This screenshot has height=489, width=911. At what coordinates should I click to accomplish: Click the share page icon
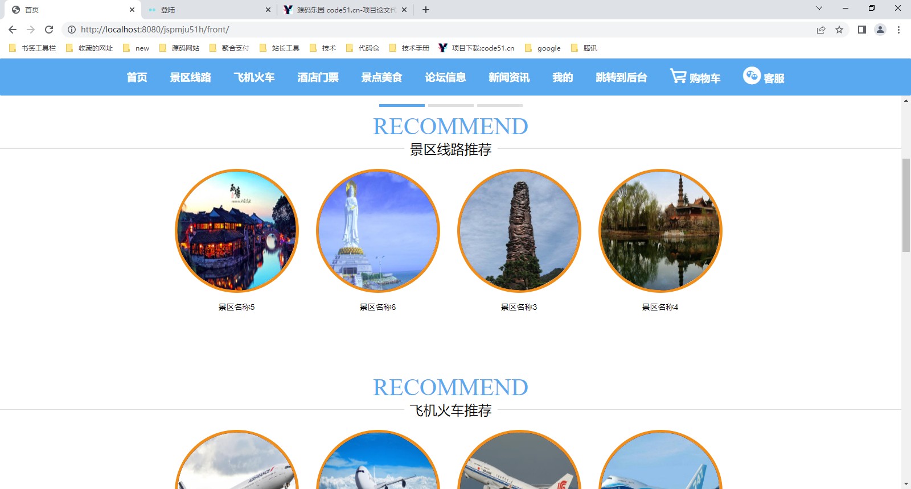coord(821,30)
